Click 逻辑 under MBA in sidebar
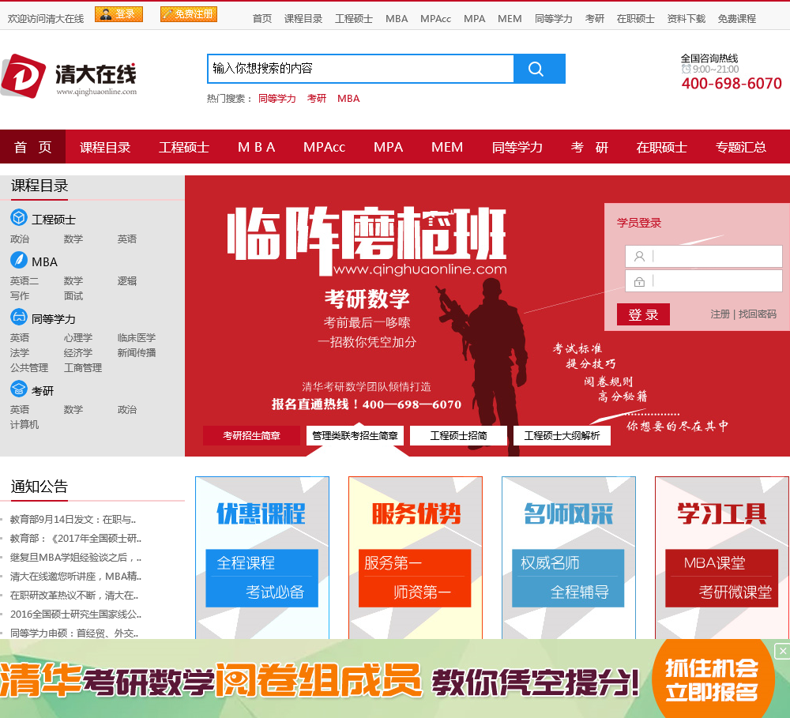This screenshot has height=718, width=790. 127,280
